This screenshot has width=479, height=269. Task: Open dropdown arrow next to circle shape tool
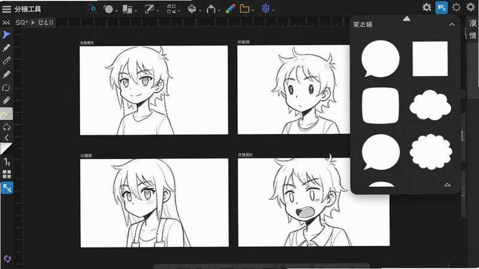(x=116, y=11)
